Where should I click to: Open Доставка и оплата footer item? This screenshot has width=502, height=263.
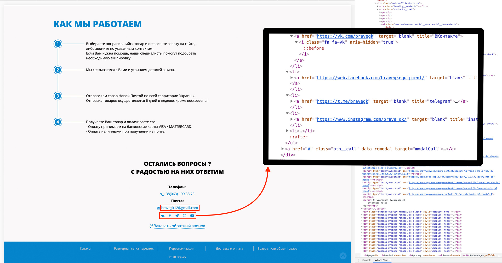(x=229, y=249)
